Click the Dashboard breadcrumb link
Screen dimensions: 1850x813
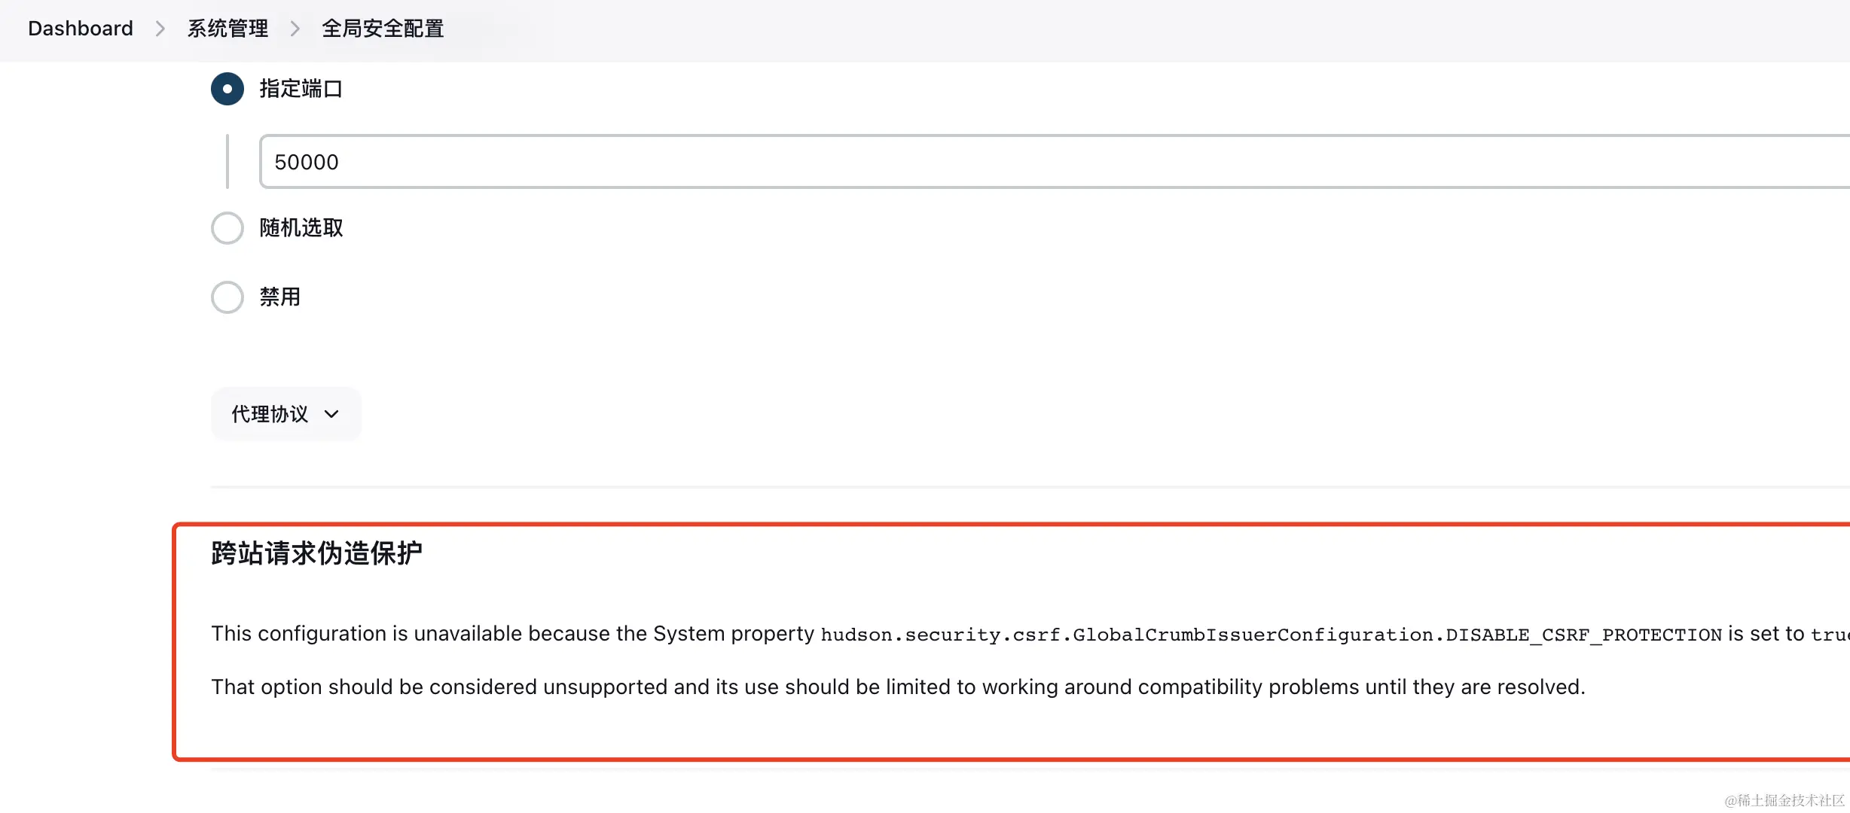80,29
